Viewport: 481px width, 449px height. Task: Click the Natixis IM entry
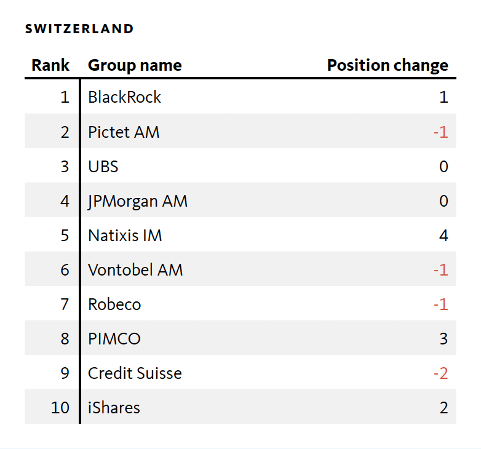pos(125,235)
